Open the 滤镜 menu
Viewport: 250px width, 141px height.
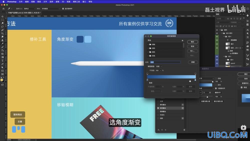(57, 2)
